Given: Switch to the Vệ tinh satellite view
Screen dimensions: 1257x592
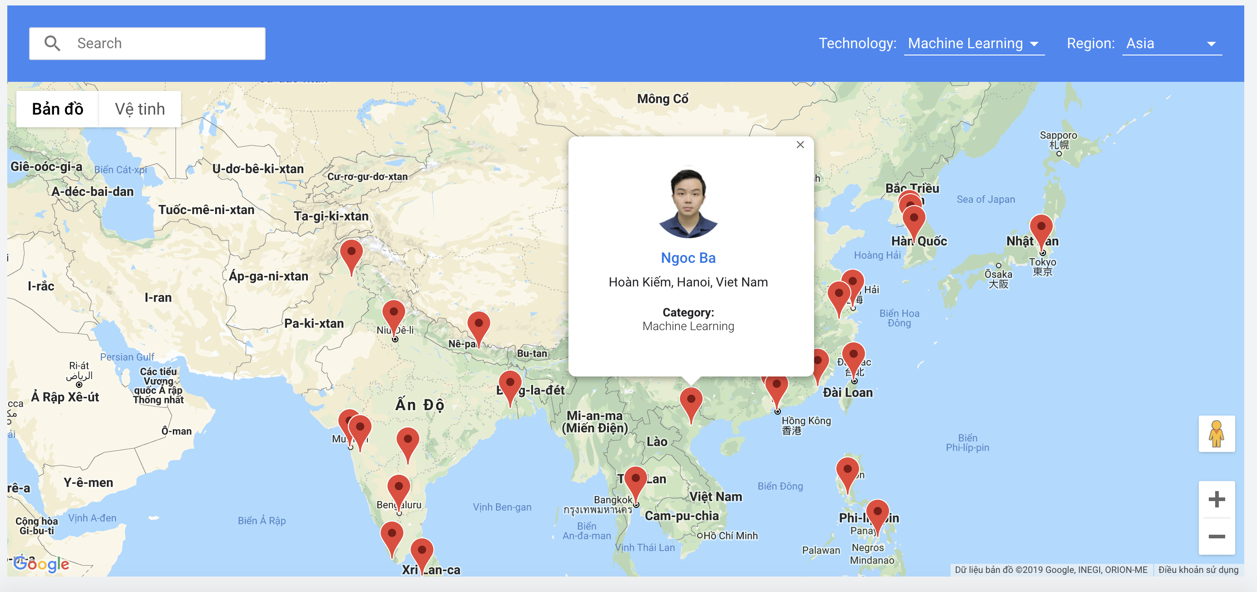Looking at the screenshot, I should (x=140, y=109).
